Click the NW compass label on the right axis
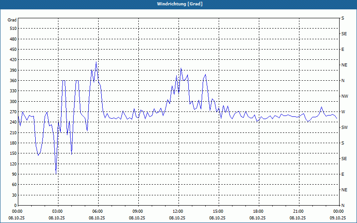This screenshot has width=357, height=223. pyautogui.click(x=345, y=96)
